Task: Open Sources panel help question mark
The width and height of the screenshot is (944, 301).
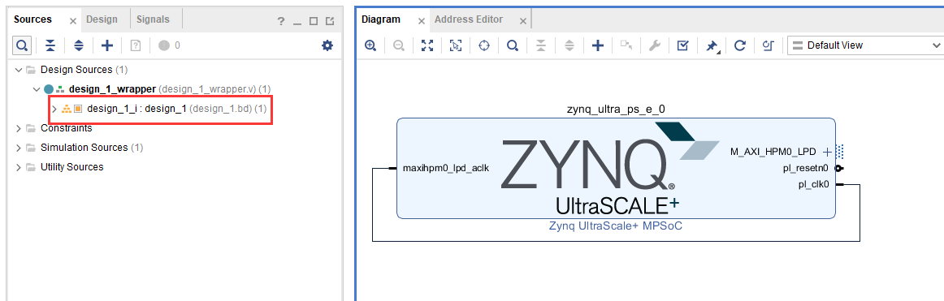Action: [x=281, y=21]
